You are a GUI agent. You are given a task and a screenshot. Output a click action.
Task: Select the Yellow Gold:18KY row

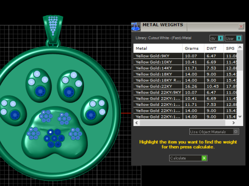pos(185,74)
